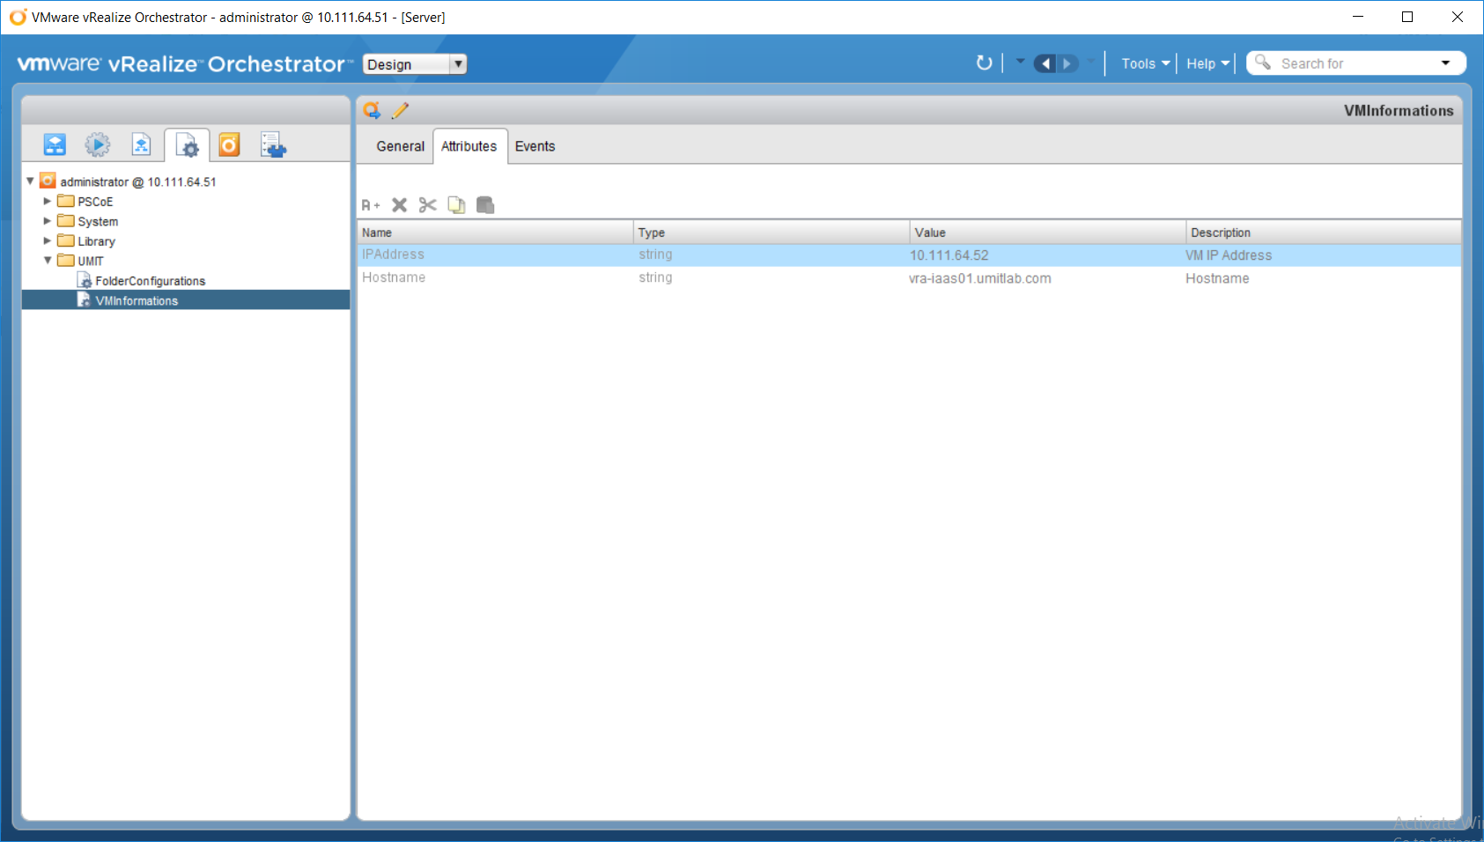Viewport: 1484px width, 842px height.
Task: Click the scissors cut icon
Action: coord(428,205)
